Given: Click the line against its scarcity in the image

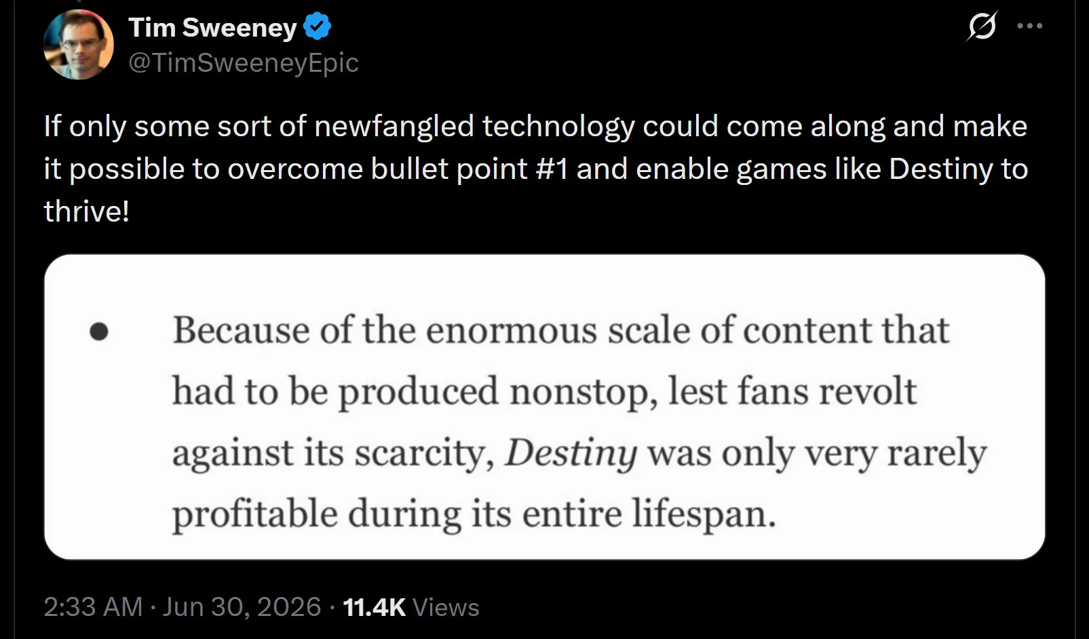Looking at the screenshot, I should point(579,453).
